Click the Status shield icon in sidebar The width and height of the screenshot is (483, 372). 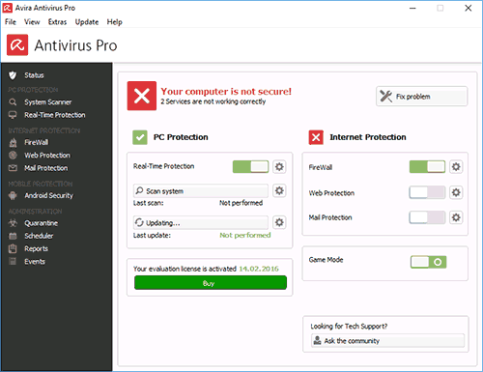[13, 75]
